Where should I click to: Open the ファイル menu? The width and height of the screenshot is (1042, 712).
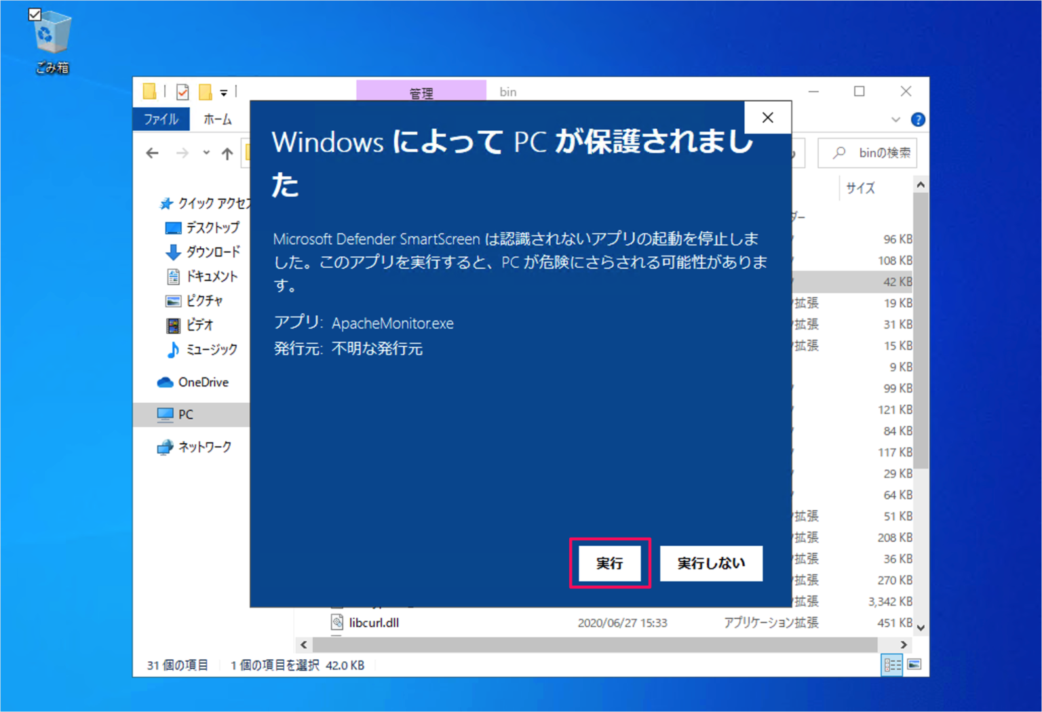point(161,119)
